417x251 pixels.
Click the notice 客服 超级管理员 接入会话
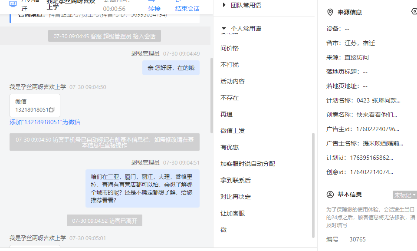[x=105, y=36]
